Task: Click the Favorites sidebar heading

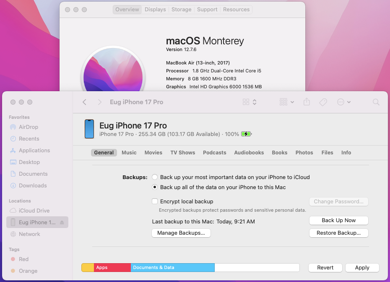Action: pyautogui.click(x=19, y=117)
